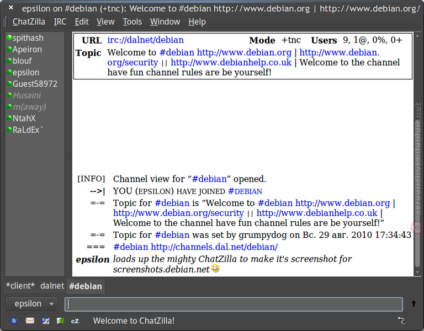Select user spithash in the user list

[x=35, y=38]
